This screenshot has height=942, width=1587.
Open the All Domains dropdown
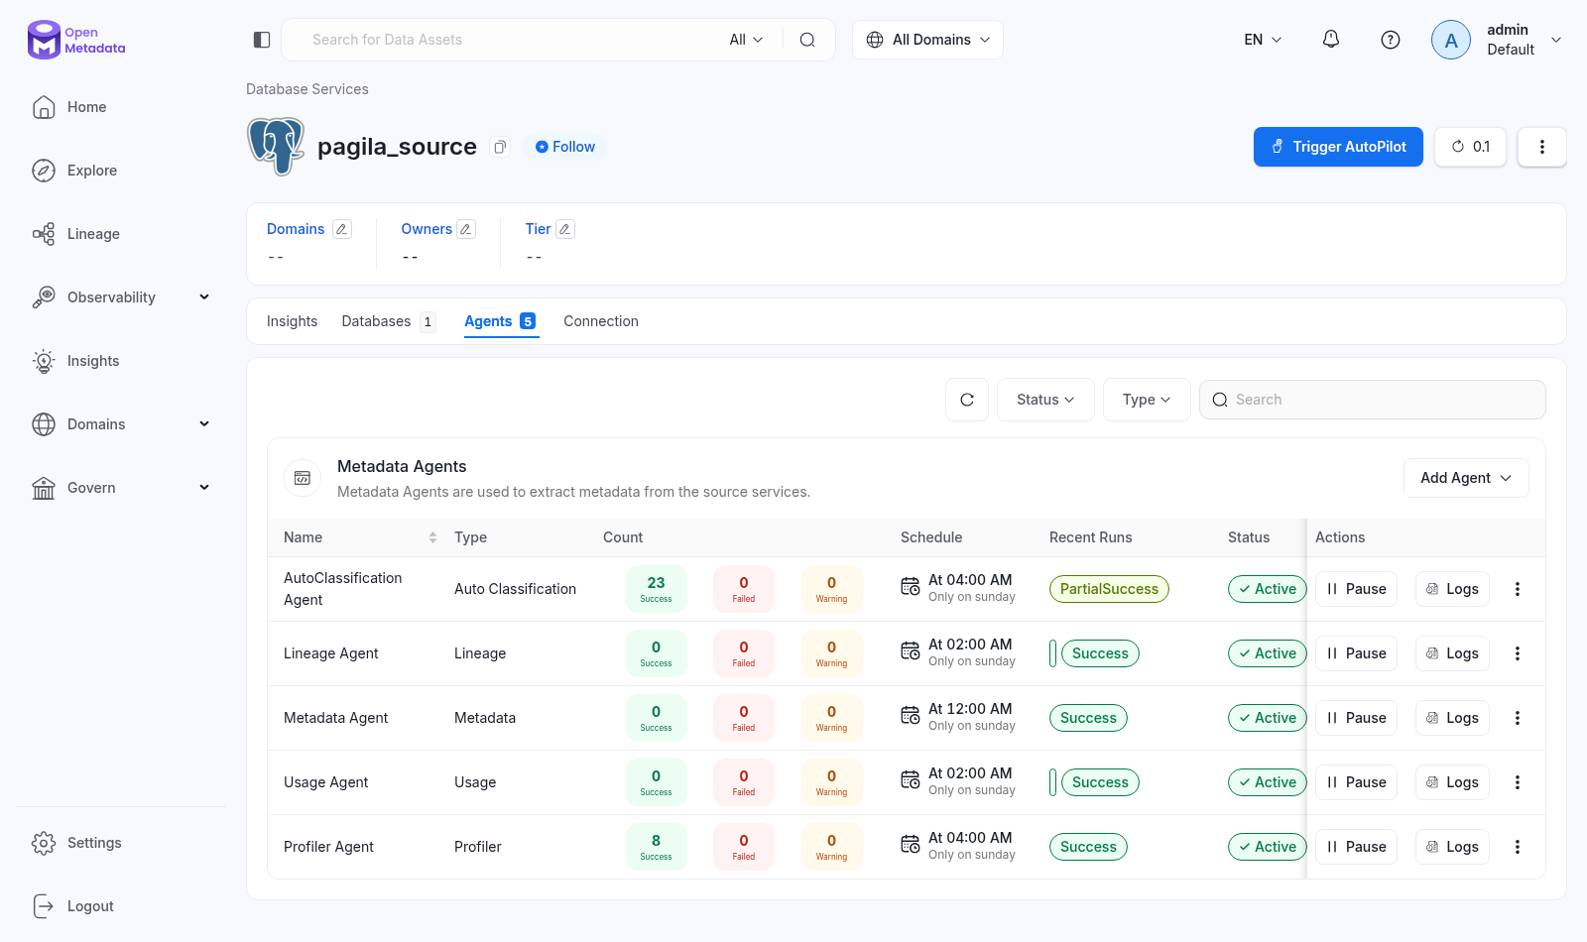pyautogui.click(x=927, y=40)
